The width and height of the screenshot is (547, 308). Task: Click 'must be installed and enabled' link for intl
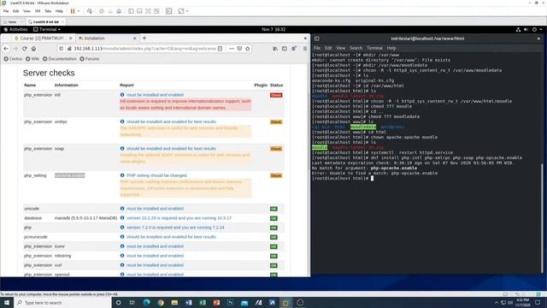(x=155, y=95)
